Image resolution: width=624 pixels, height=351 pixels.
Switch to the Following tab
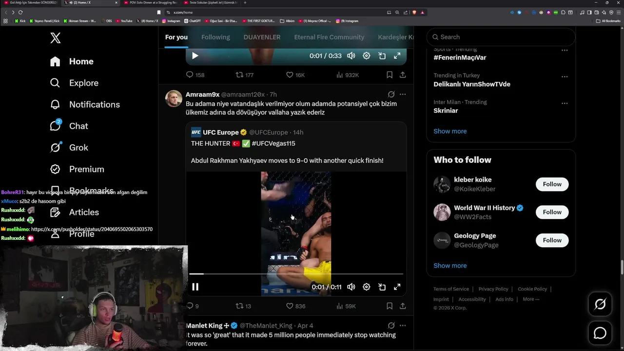pos(215,37)
